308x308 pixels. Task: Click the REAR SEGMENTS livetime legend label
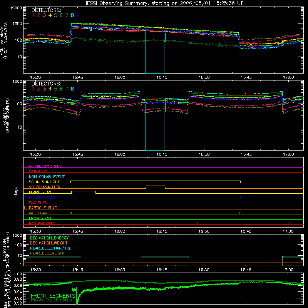coord(51,300)
